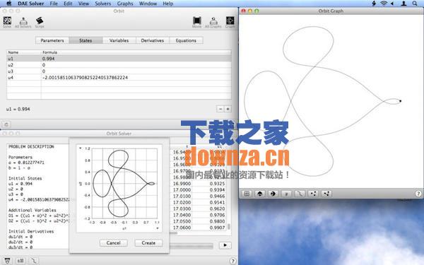Image resolution: width=424 pixels, height=265 pixels.
Task: Click the table icon at bottom of Orbit Solver
Action: coord(20,261)
